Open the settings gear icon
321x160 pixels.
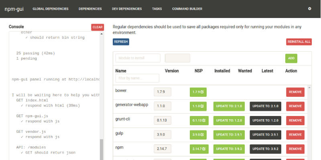(309, 9)
